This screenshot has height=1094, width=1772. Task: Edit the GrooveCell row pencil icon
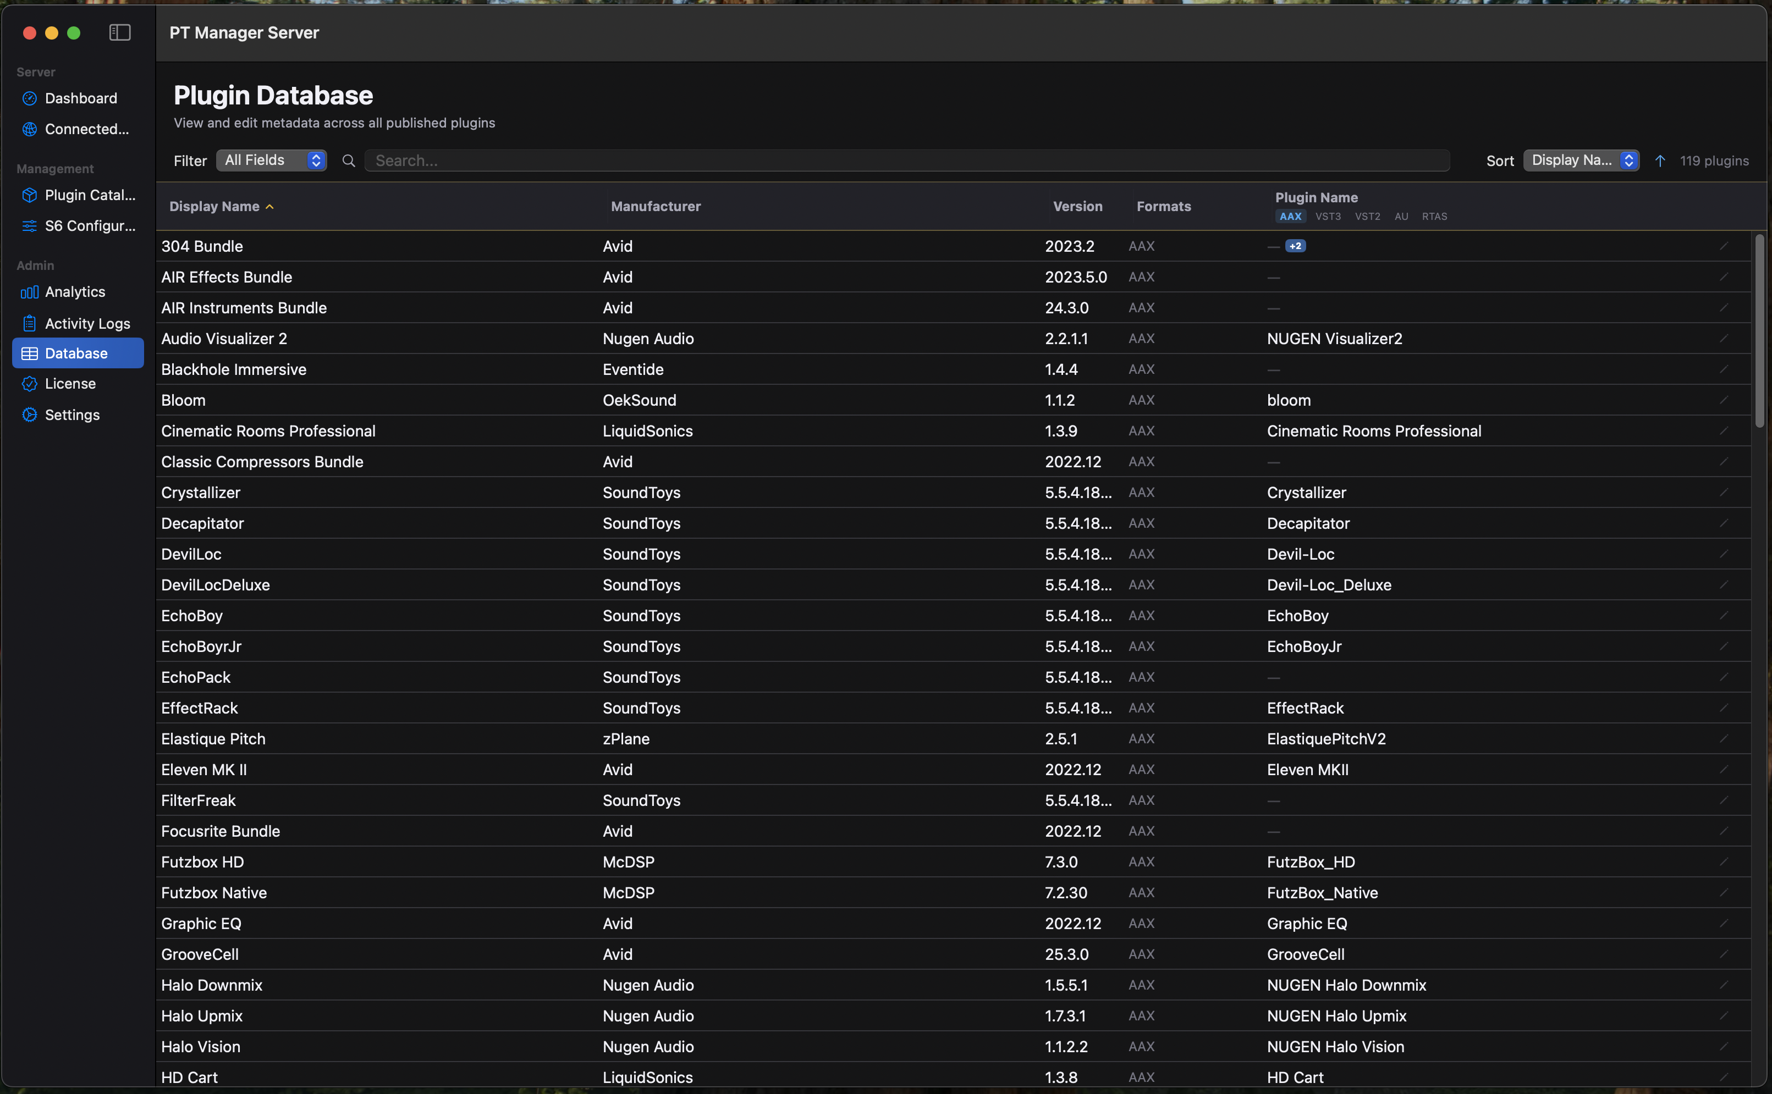click(1724, 954)
